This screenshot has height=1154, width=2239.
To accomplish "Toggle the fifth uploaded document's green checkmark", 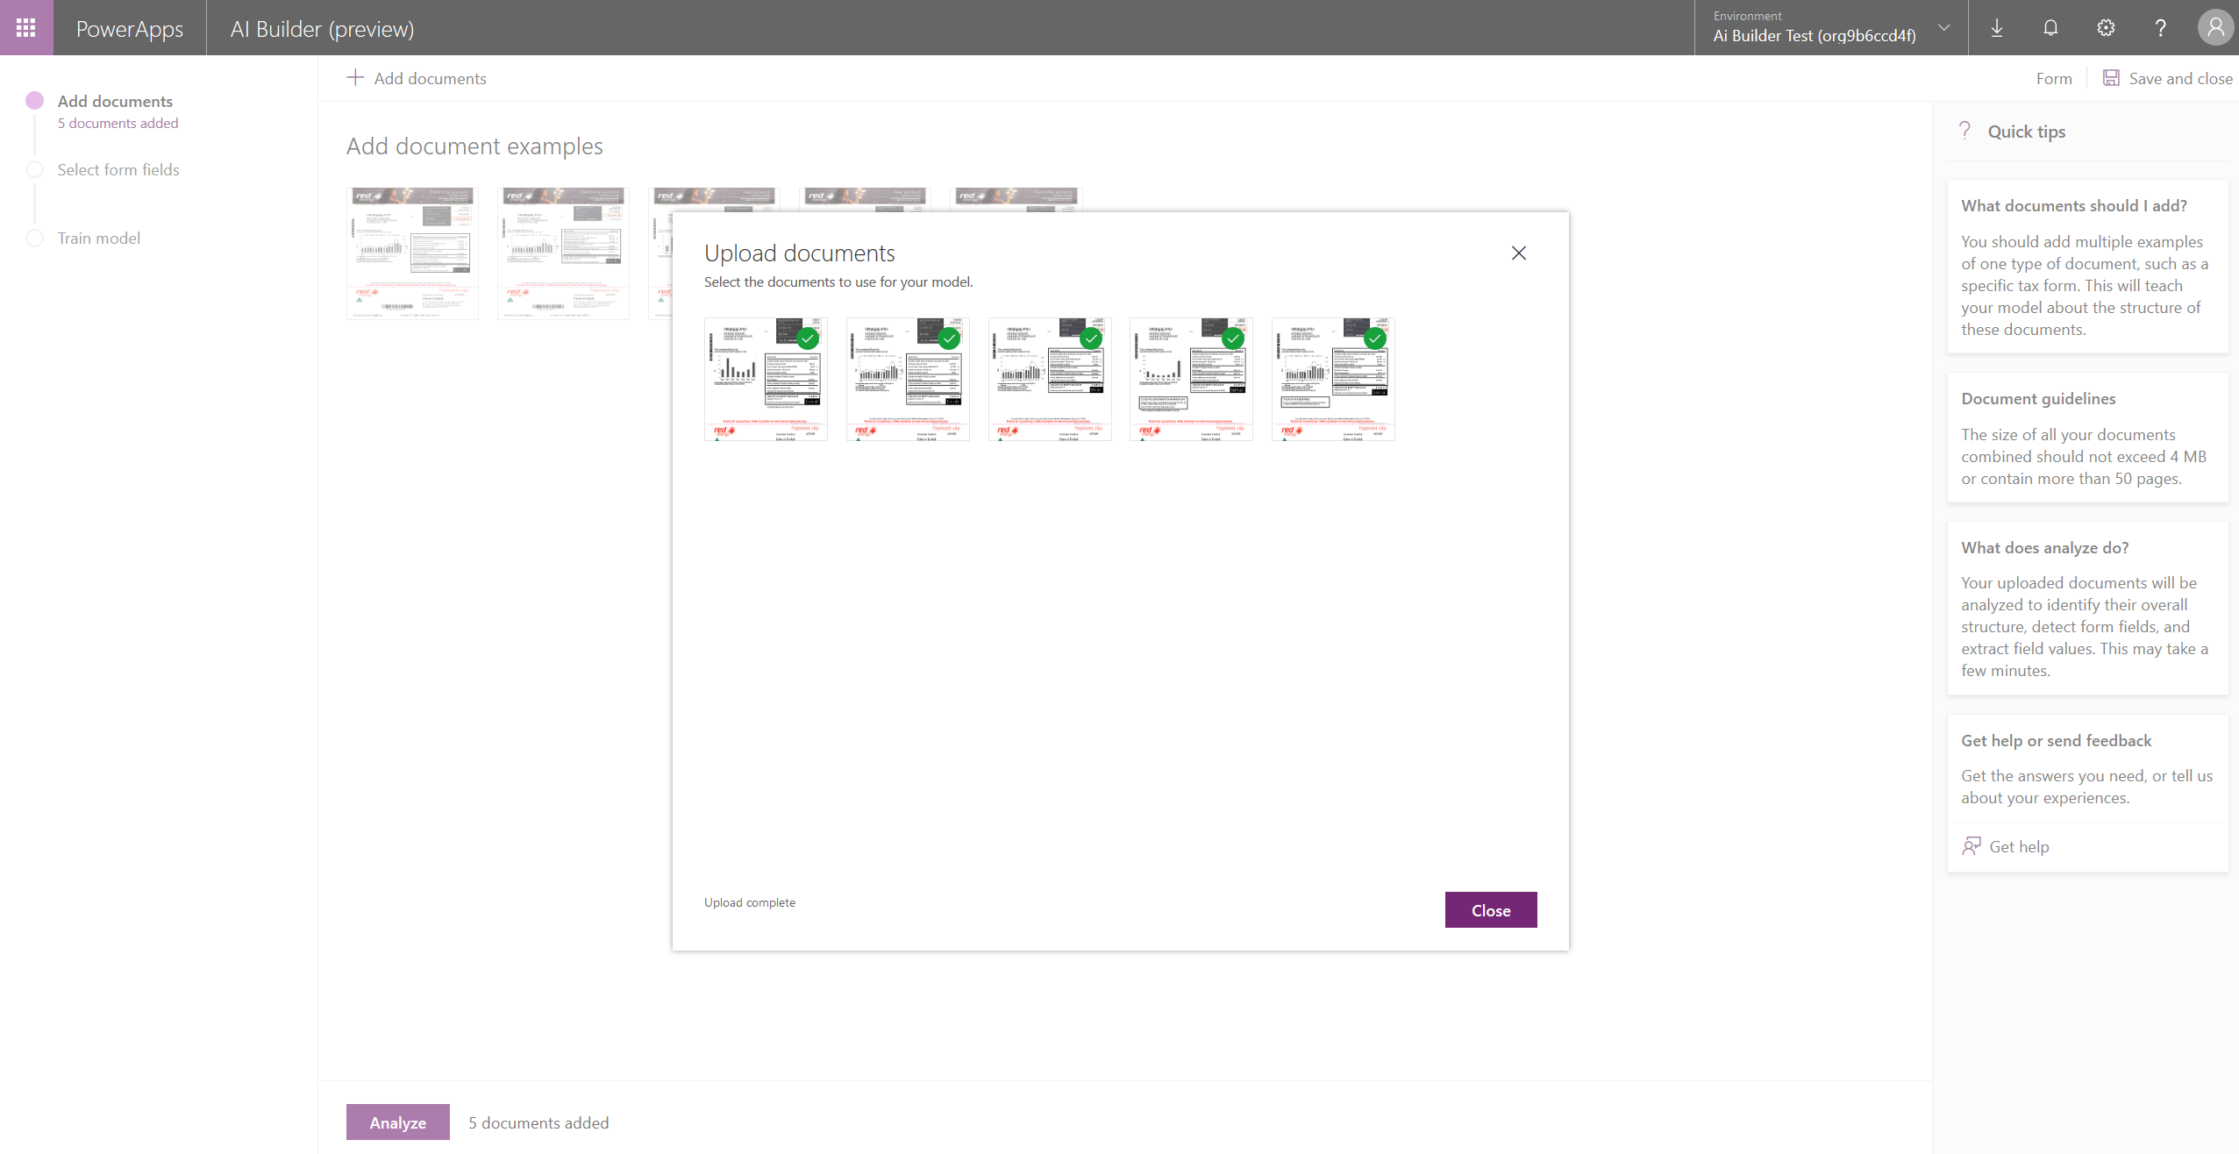I will coord(1375,338).
